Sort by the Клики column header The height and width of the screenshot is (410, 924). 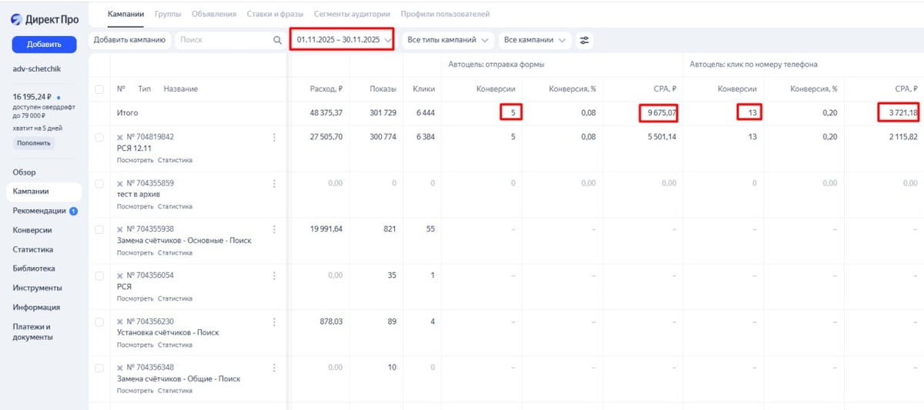(423, 89)
